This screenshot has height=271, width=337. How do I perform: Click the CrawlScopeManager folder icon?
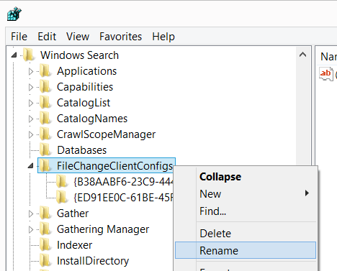(45, 134)
